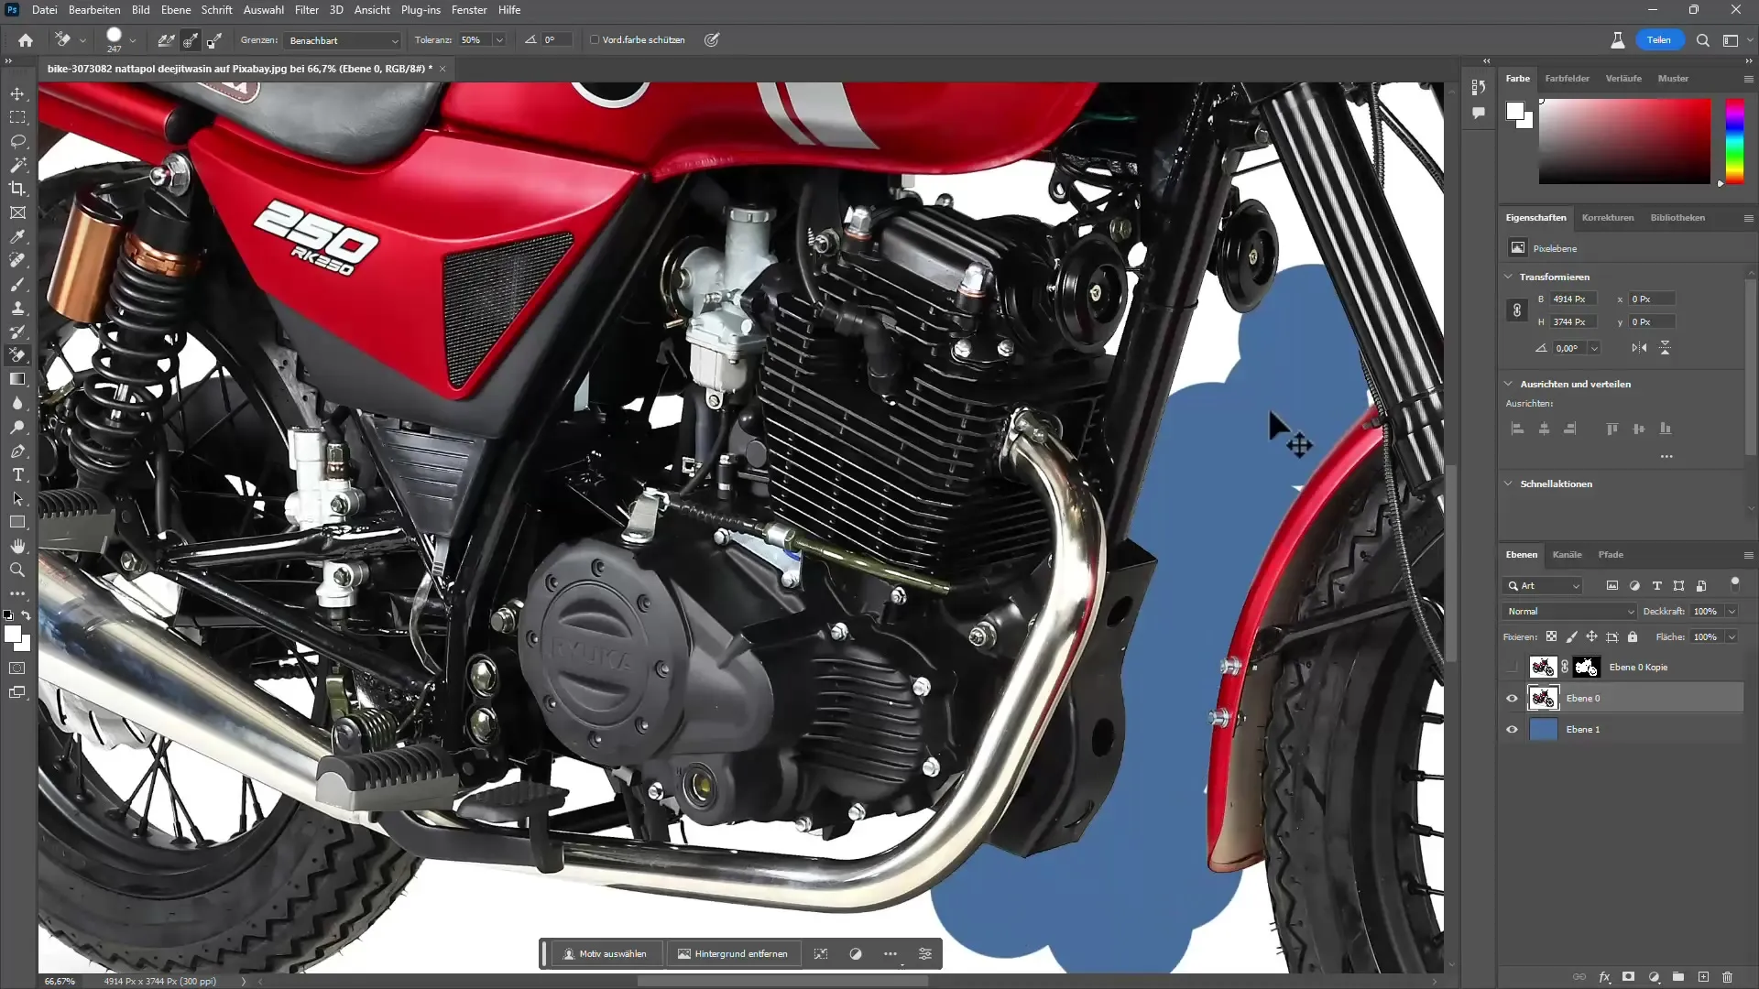Click the Zoom tool in toolbar
Screen dimensions: 1759x989
[16, 569]
